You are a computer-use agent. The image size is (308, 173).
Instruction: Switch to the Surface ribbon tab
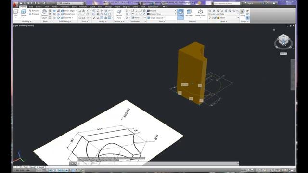tap(38, 7)
